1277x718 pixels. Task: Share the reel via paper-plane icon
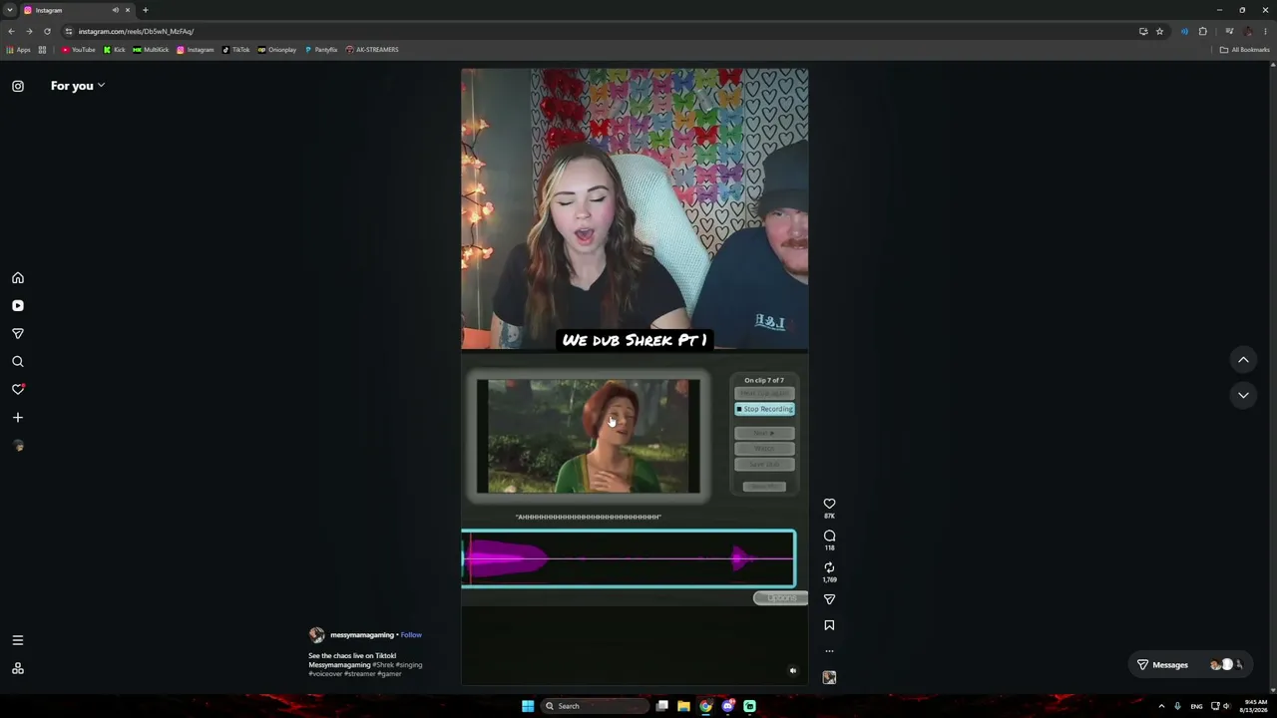pyautogui.click(x=829, y=599)
